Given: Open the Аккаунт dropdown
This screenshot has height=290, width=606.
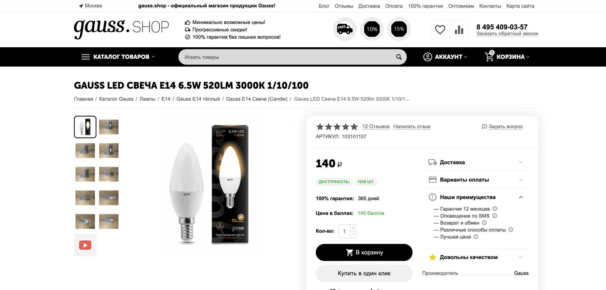Looking at the screenshot, I should [445, 57].
